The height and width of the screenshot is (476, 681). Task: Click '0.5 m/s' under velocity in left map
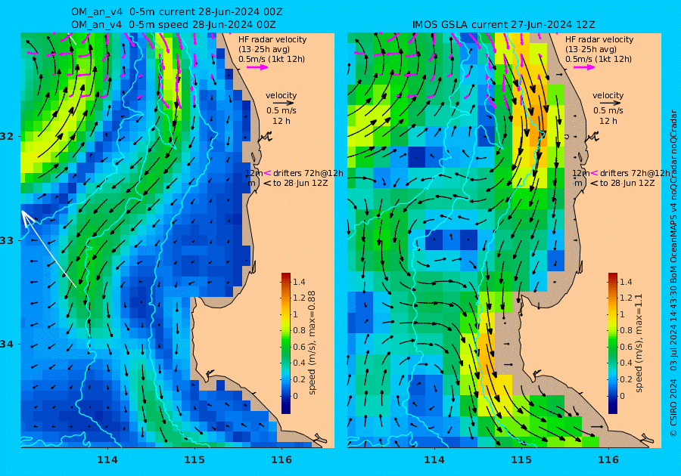(x=281, y=111)
